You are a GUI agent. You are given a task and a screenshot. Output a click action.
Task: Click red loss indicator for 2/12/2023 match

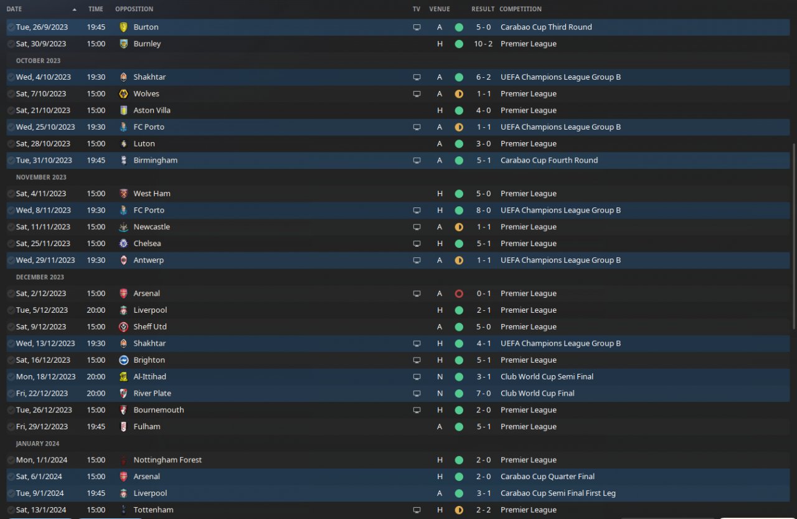459,293
